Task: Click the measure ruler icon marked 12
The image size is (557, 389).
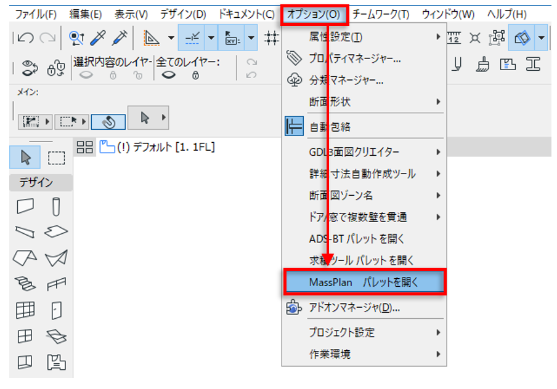Action: 454,38
